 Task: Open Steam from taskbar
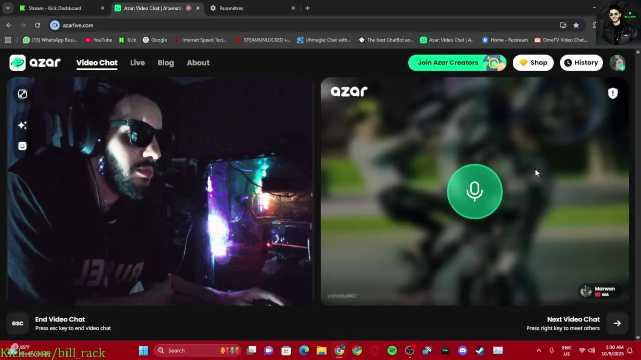(x=480, y=350)
